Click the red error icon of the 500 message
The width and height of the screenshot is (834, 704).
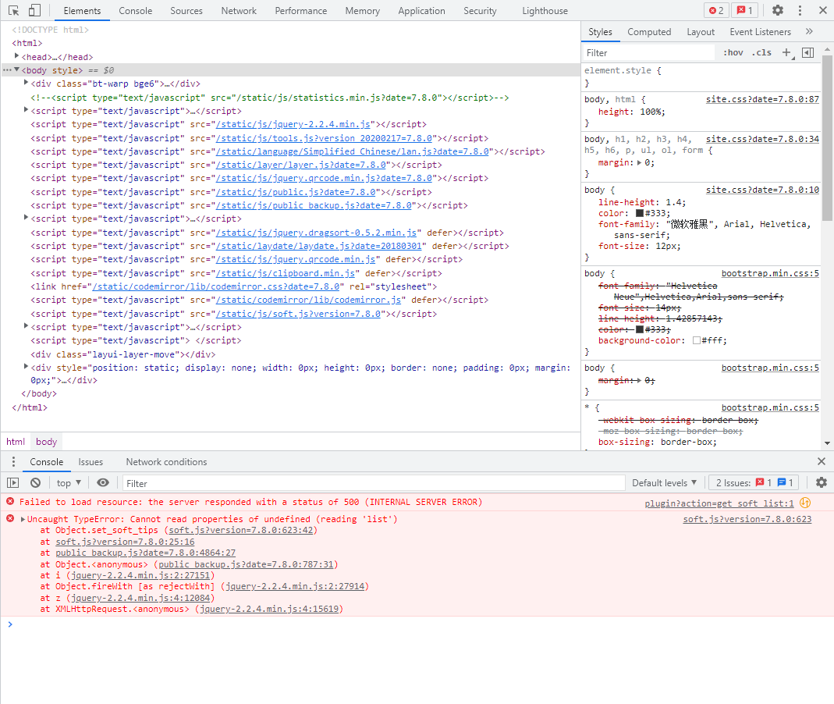(x=10, y=501)
